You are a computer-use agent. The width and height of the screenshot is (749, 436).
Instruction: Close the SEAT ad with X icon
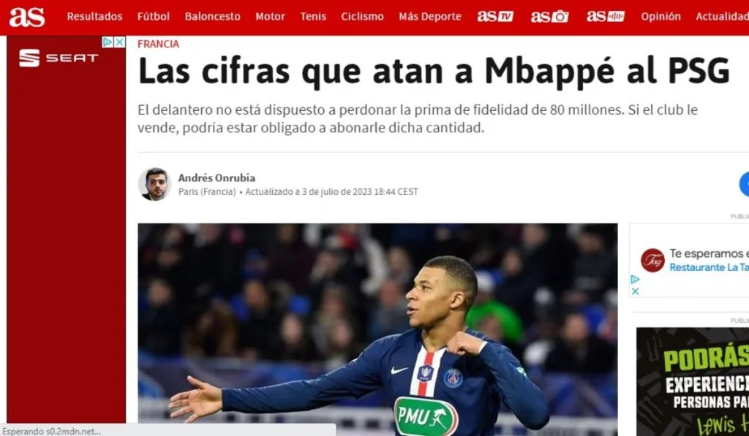(120, 42)
